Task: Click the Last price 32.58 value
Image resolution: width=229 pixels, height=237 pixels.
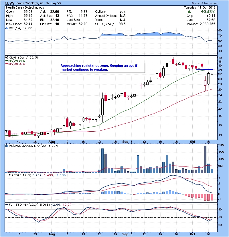Action: click(x=211, y=20)
